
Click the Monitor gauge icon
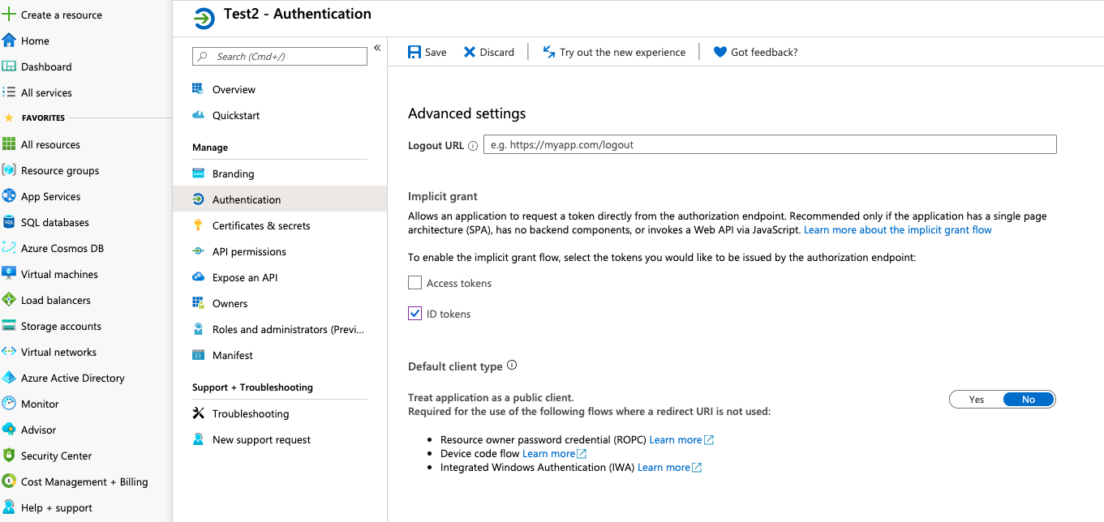pos(9,404)
